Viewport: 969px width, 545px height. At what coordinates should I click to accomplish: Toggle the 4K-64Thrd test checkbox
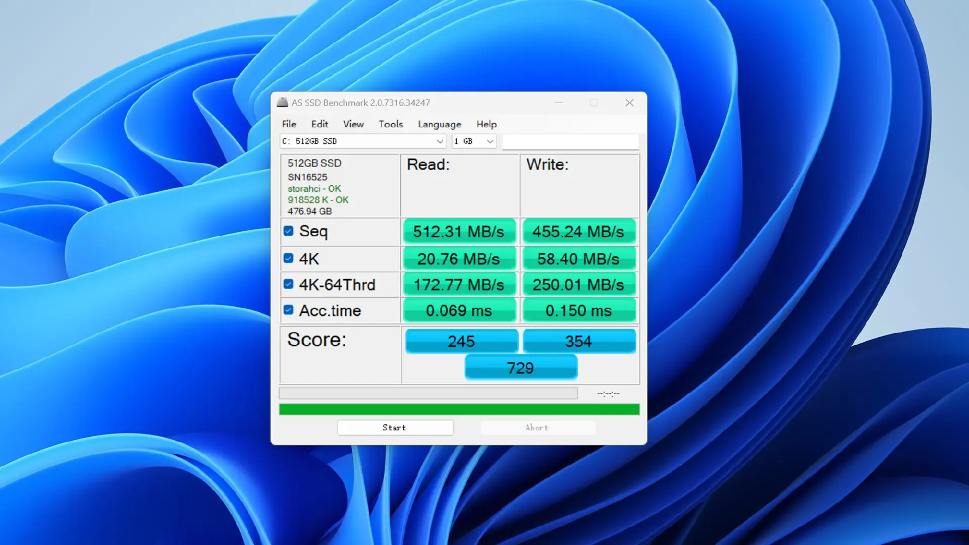(x=288, y=284)
